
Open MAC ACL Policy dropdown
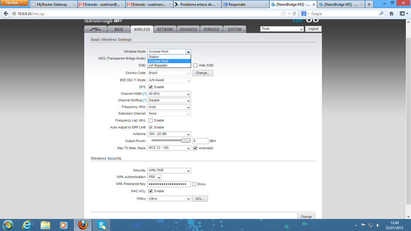[x=169, y=199]
